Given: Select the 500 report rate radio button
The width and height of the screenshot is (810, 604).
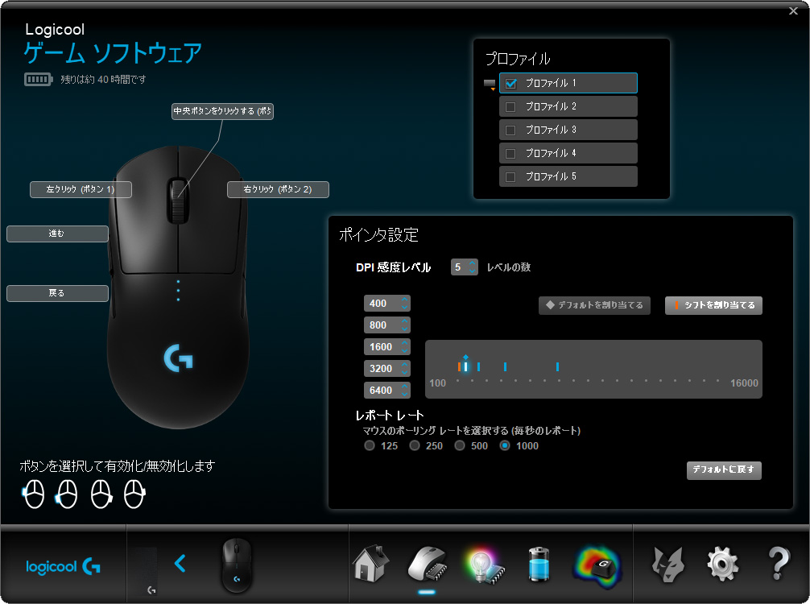Looking at the screenshot, I should coord(459,445).
